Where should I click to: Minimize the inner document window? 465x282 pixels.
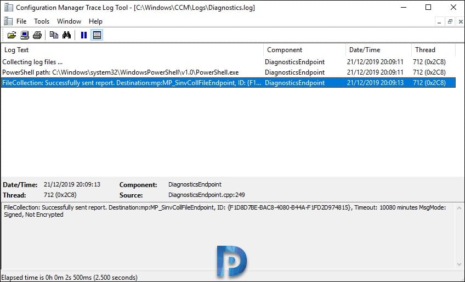click(439, 21)
